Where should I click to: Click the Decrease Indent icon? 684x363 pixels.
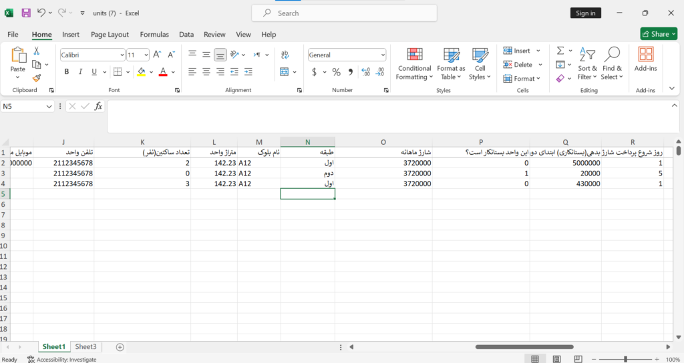[x=234, y=72]
